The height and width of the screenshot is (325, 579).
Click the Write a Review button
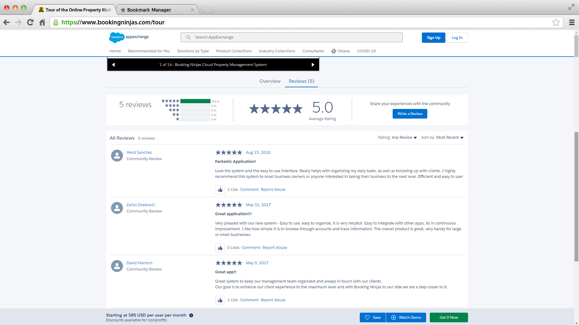point(410,114)
